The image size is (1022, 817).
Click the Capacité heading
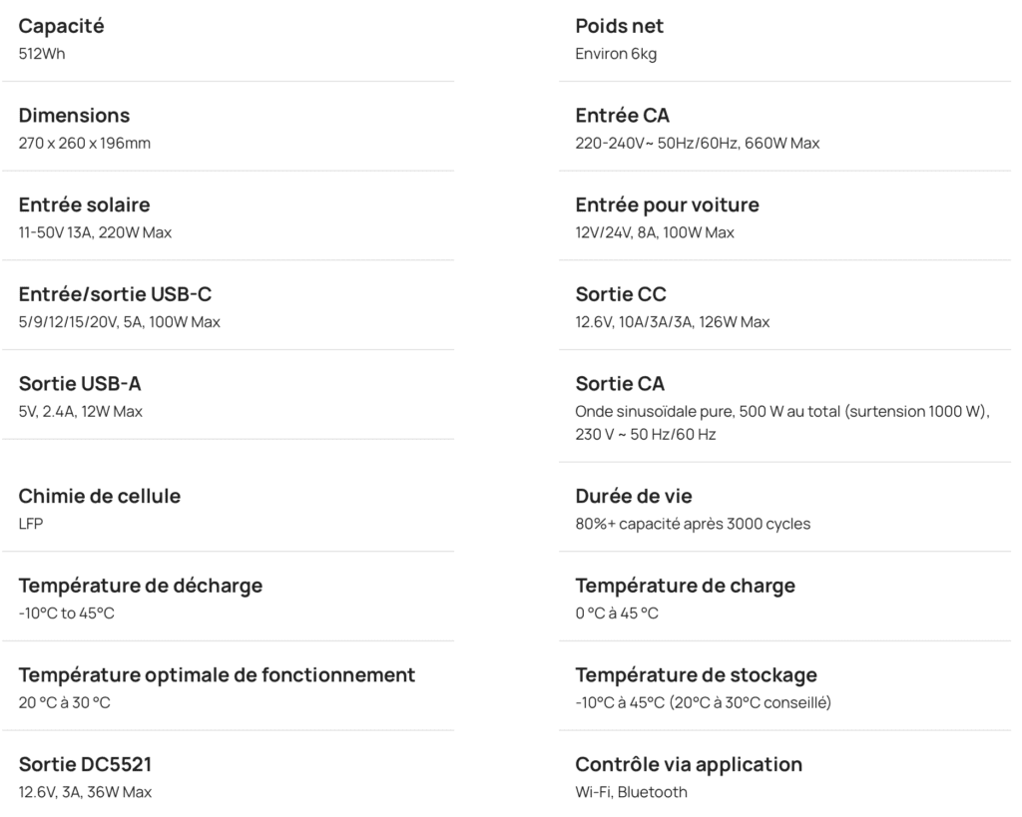pos(61,26)
